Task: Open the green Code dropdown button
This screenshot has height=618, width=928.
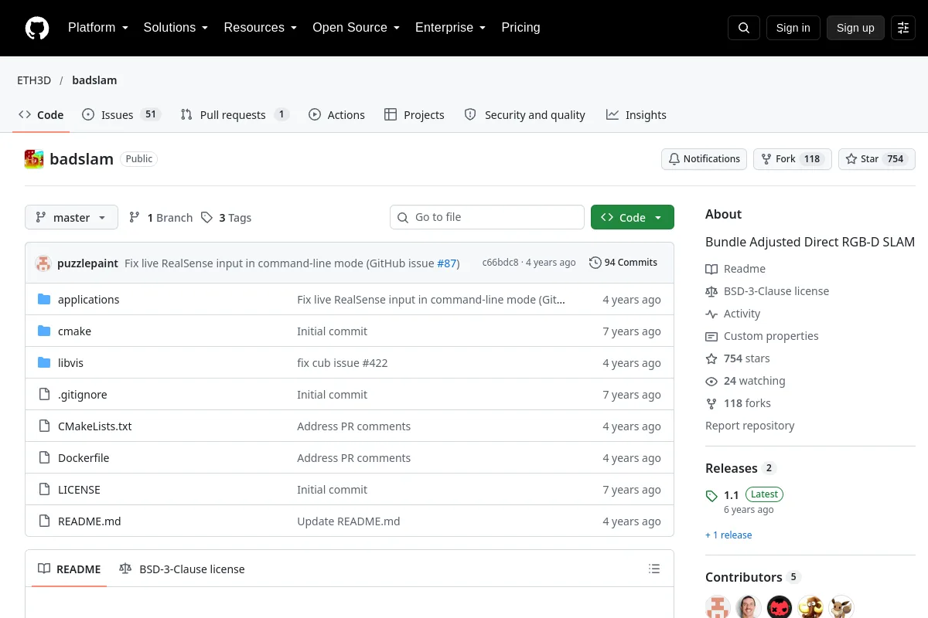Action: pyautogui.click(x=633, y=218)
